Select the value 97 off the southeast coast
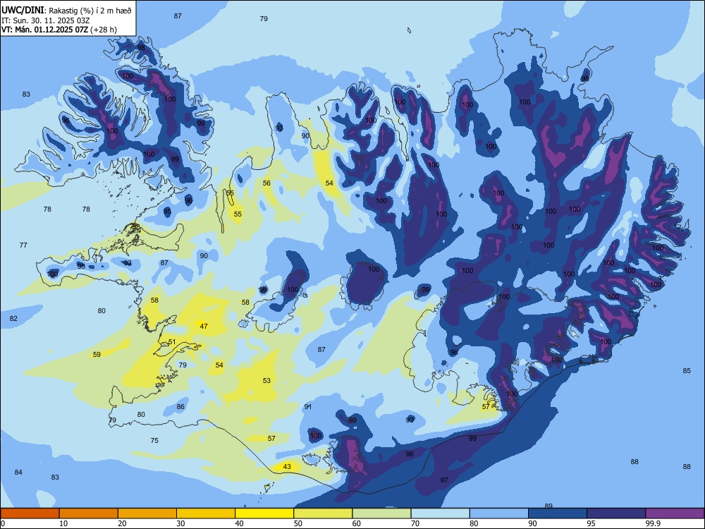This screenshot has height=529, width=705. [x=444, y=480]
